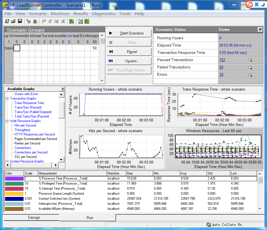Select Pages Downloaded per Second item
Image resolution: width=267 pixels, height=230 pixels.
pyautogui.click(x=36, y=139)
